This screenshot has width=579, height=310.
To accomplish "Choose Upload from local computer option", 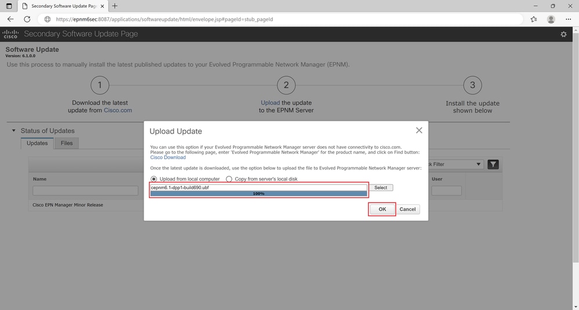I will click(x=154, y=179).
